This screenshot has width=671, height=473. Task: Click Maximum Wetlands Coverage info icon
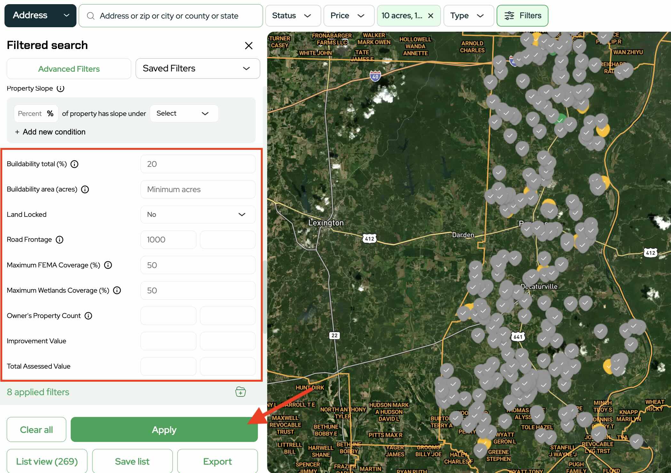117,290
